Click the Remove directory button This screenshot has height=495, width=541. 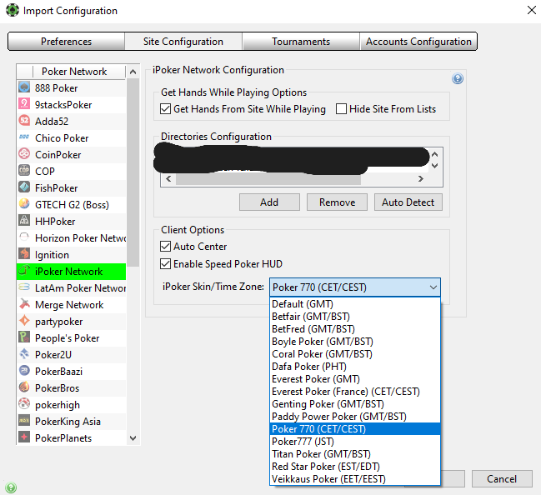pos(337,202)
